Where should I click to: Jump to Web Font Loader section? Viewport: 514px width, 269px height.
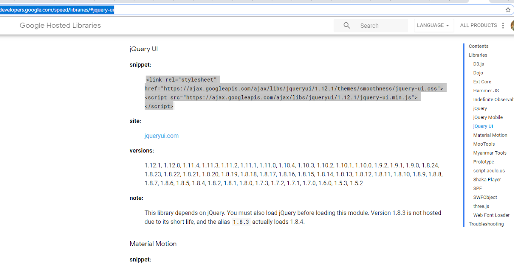[x=491, y=215]
